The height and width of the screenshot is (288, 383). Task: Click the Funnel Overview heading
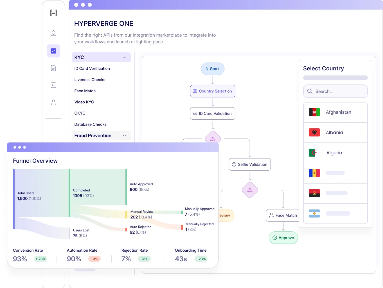pos(35,161)
